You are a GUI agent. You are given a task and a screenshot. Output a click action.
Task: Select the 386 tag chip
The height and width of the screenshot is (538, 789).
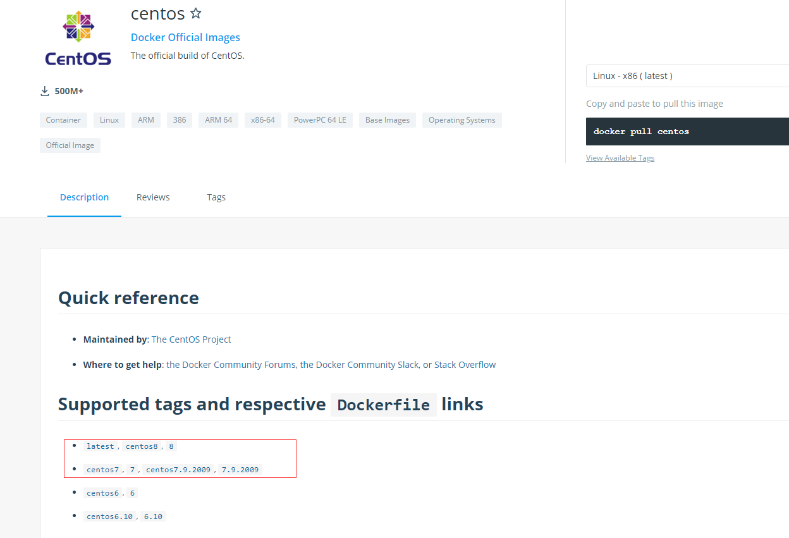coord(180,120)
